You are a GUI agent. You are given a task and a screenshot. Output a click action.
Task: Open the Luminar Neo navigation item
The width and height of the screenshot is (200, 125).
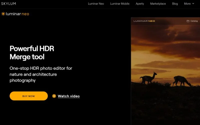point(96,4)
